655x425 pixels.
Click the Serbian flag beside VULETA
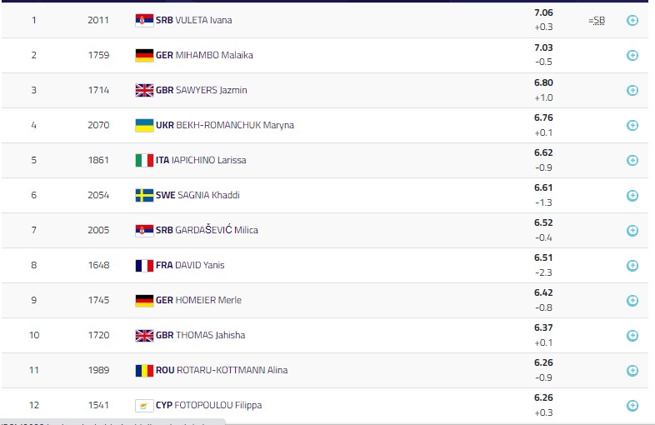coord(143,20)
